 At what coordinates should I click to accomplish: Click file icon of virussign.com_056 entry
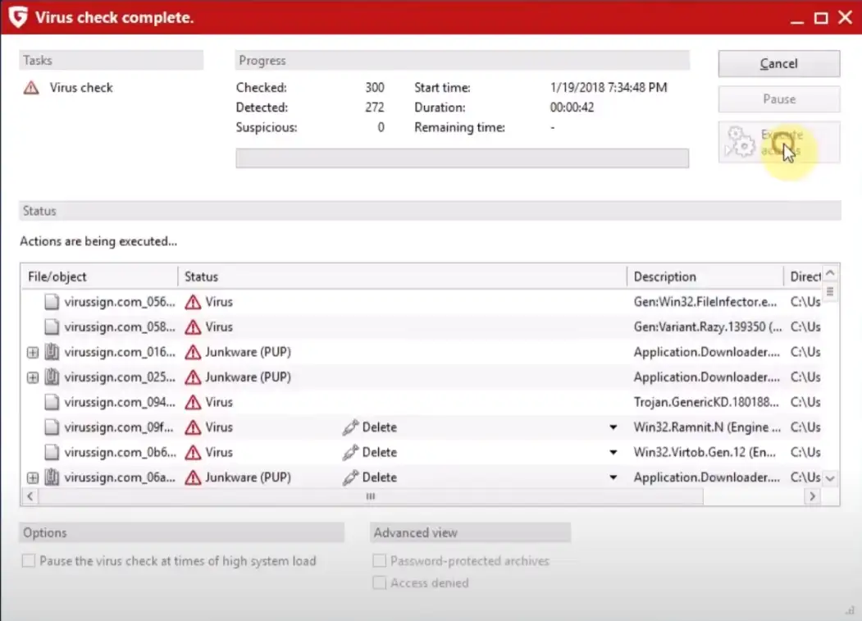52,302
